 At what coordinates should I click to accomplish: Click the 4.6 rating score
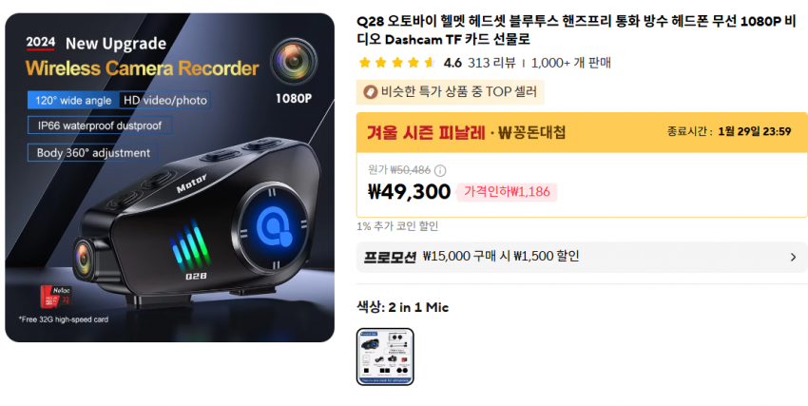click(452, 63)
